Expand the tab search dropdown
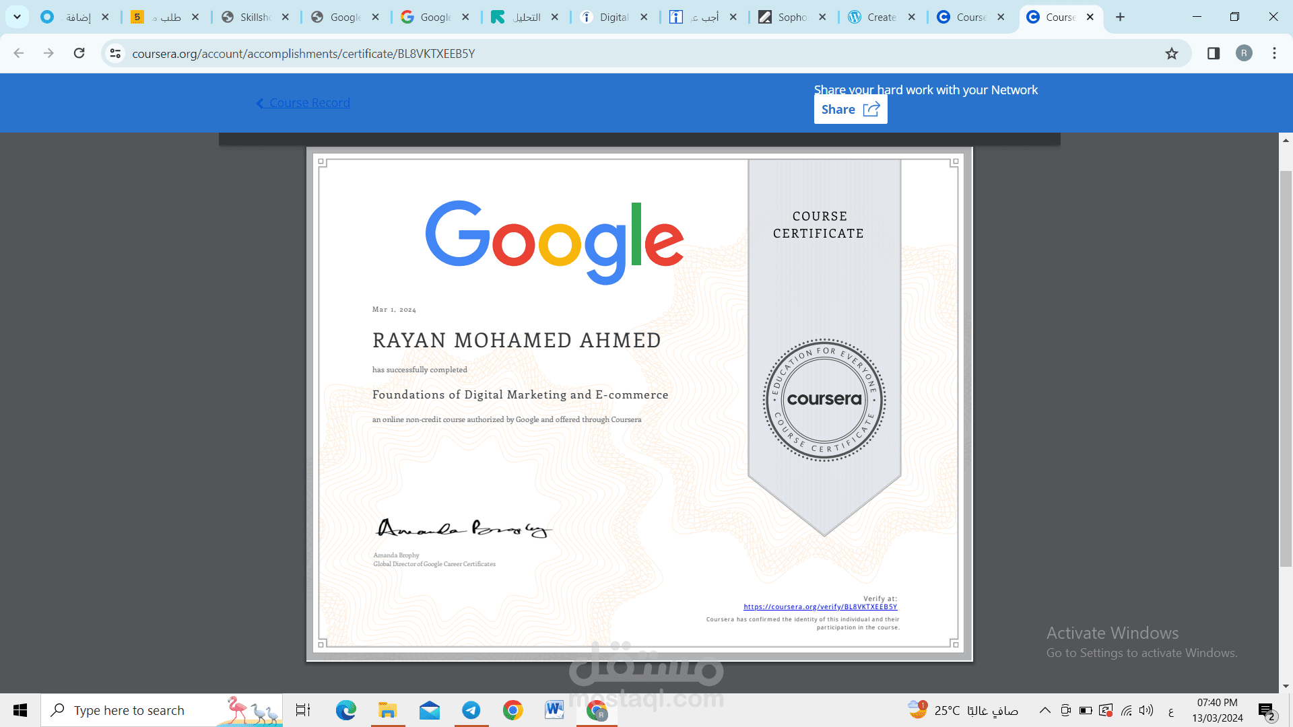1293x727 pixels. click(17, 17)
